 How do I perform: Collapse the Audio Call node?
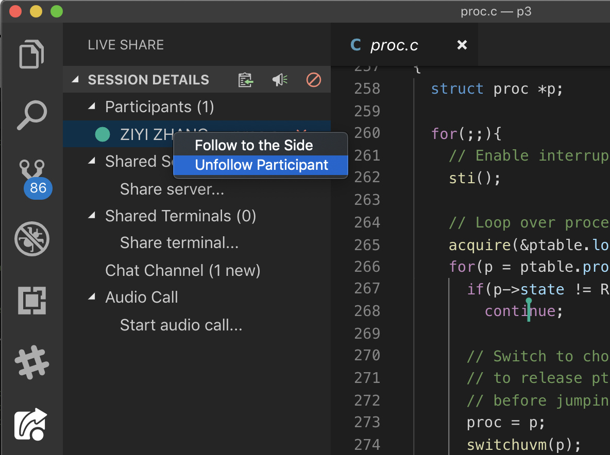click(x=92, y=297)
